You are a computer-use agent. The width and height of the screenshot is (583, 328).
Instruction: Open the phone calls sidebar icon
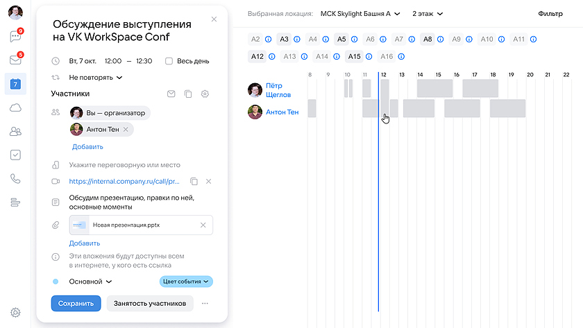pyautogui.click(x=15, y=179)
